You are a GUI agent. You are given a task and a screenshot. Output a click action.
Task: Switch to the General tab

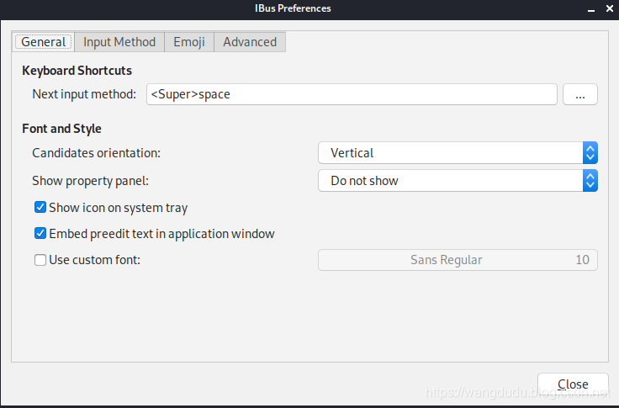(44, 42)
